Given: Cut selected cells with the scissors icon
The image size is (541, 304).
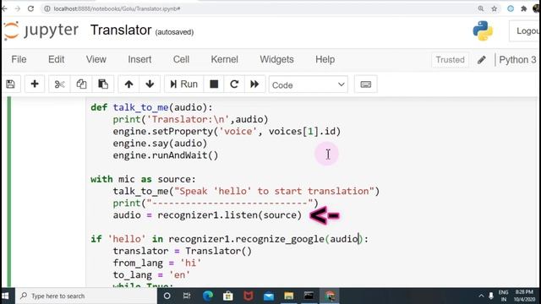Looking at the screenshot, I should pos(59,84).
